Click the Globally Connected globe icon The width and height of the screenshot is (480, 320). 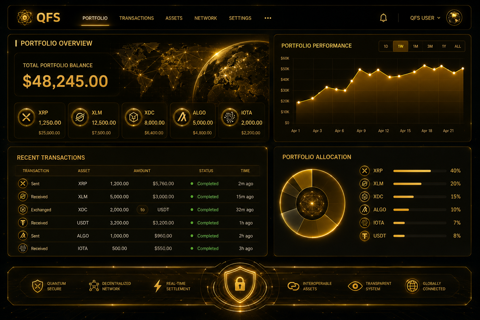[x=412, y=286]
